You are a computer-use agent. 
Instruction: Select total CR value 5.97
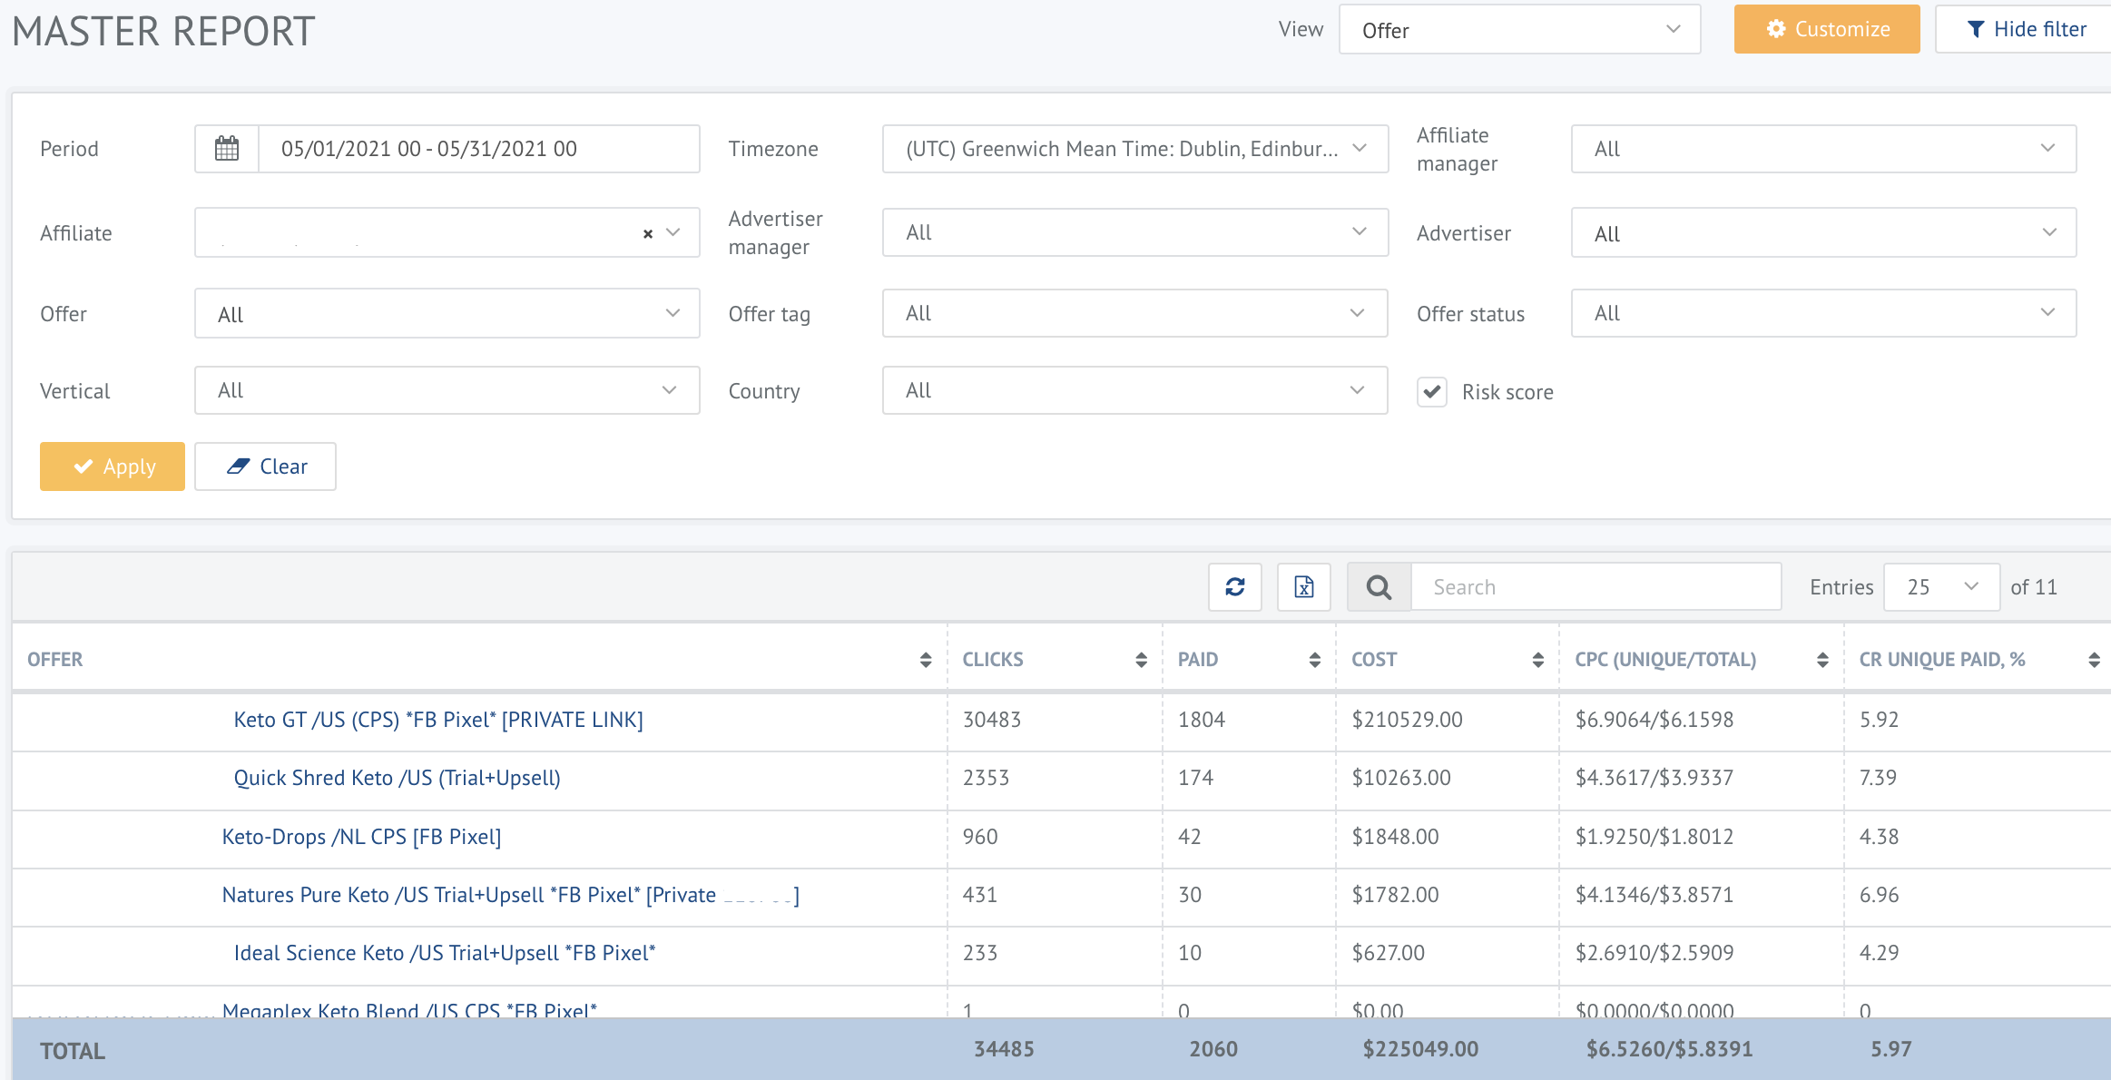click(x=1891, y=1049)
